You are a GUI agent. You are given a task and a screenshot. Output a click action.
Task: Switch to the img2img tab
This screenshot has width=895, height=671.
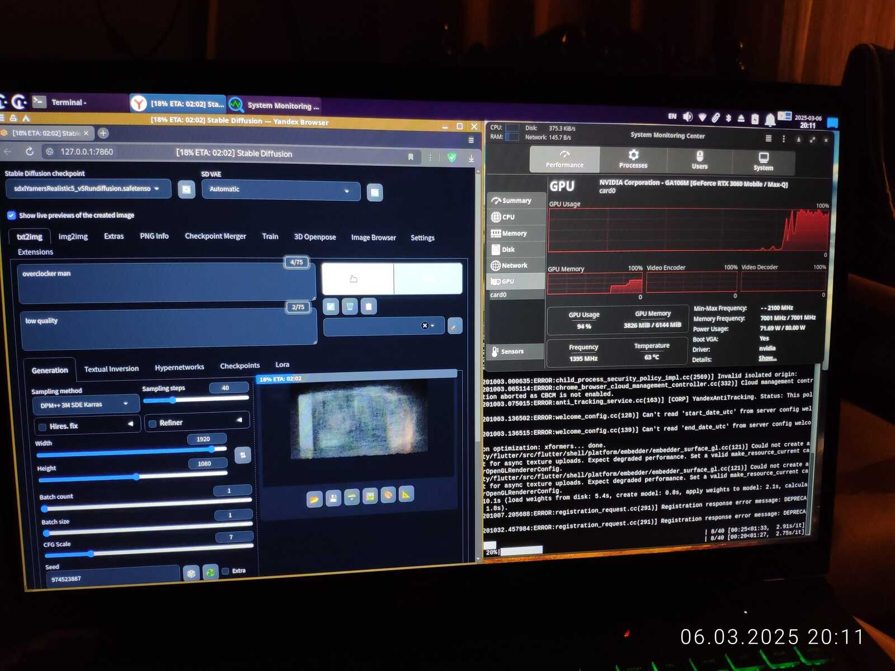(x=73, y=237)
